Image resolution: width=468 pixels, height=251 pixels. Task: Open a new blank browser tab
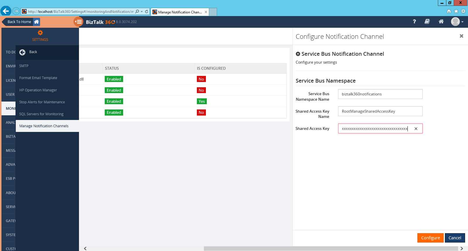(x=213, y=12)
